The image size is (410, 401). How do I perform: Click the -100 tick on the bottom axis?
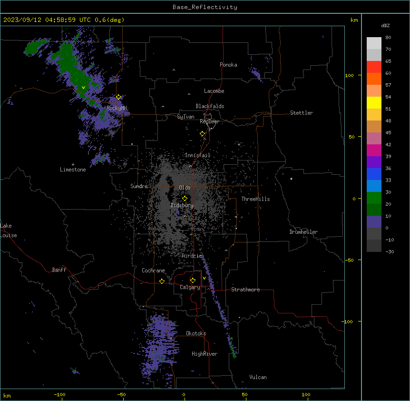pyautogui.click(x=59, y=394)
